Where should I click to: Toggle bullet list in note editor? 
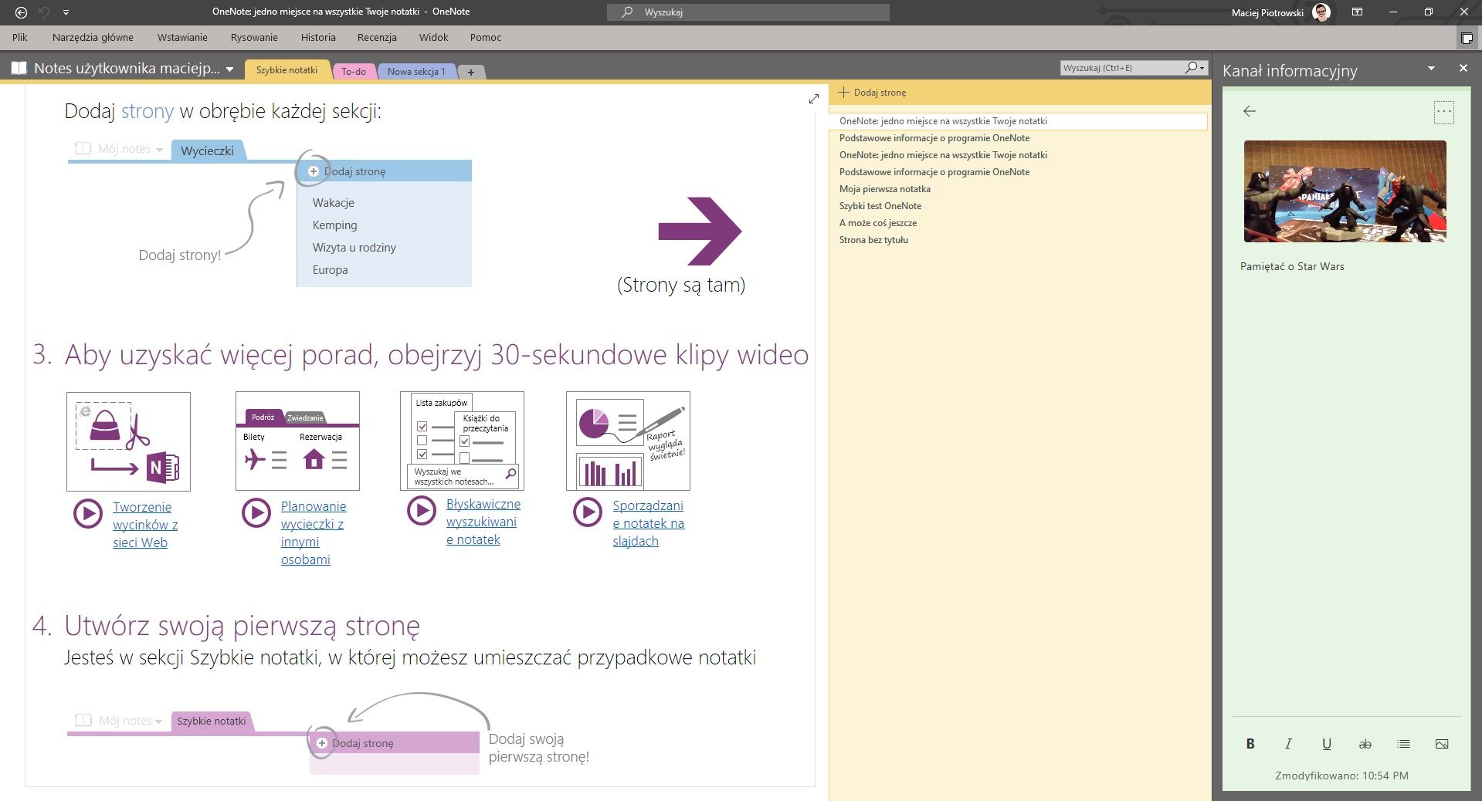(x=1403, y=744)
